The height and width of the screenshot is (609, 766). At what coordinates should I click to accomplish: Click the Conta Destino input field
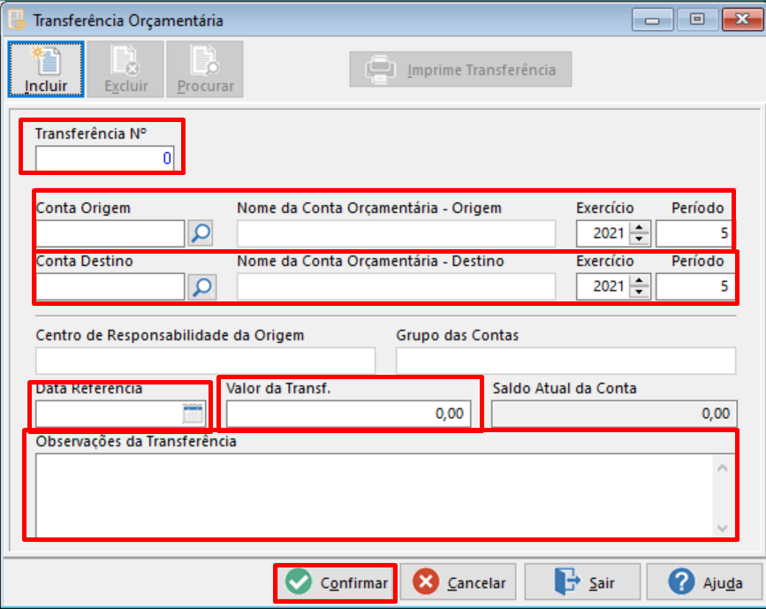point(110,286)
